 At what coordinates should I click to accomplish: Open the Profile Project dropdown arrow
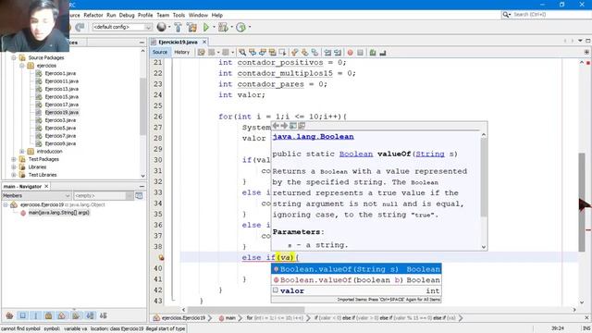click(250, 27)
